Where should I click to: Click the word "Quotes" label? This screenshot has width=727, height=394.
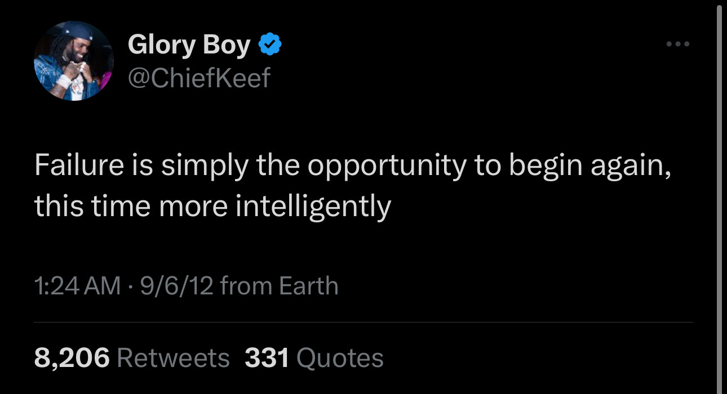(339, 358)
